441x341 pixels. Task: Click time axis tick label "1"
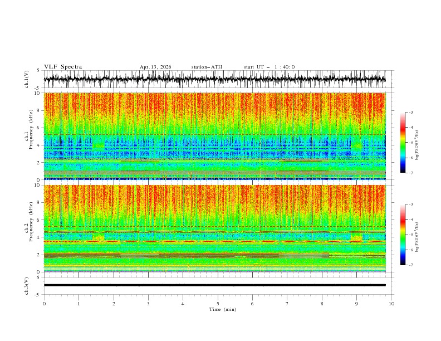79,304
